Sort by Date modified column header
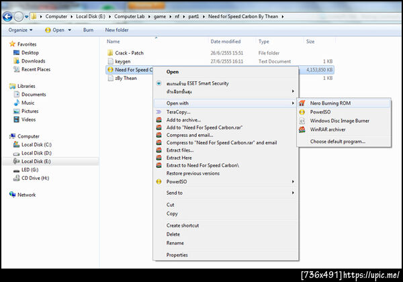This screenshot has width=403, height=282. pos(226,42)
